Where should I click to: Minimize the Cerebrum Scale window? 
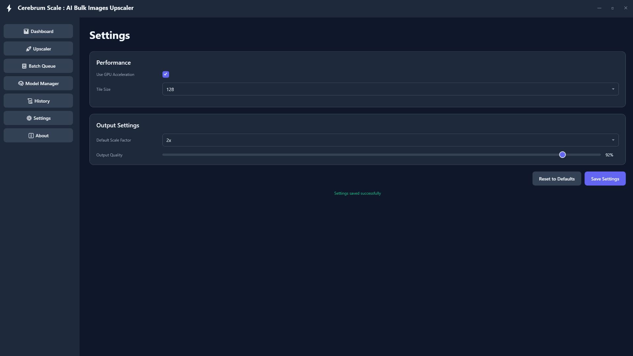[x=599, y=8]
